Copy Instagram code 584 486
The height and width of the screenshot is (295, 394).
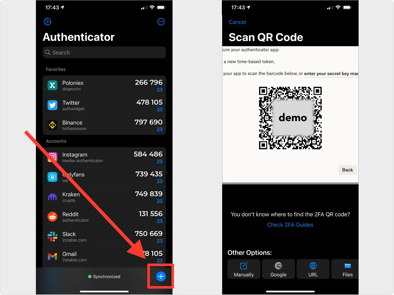[x=148, y=154]
